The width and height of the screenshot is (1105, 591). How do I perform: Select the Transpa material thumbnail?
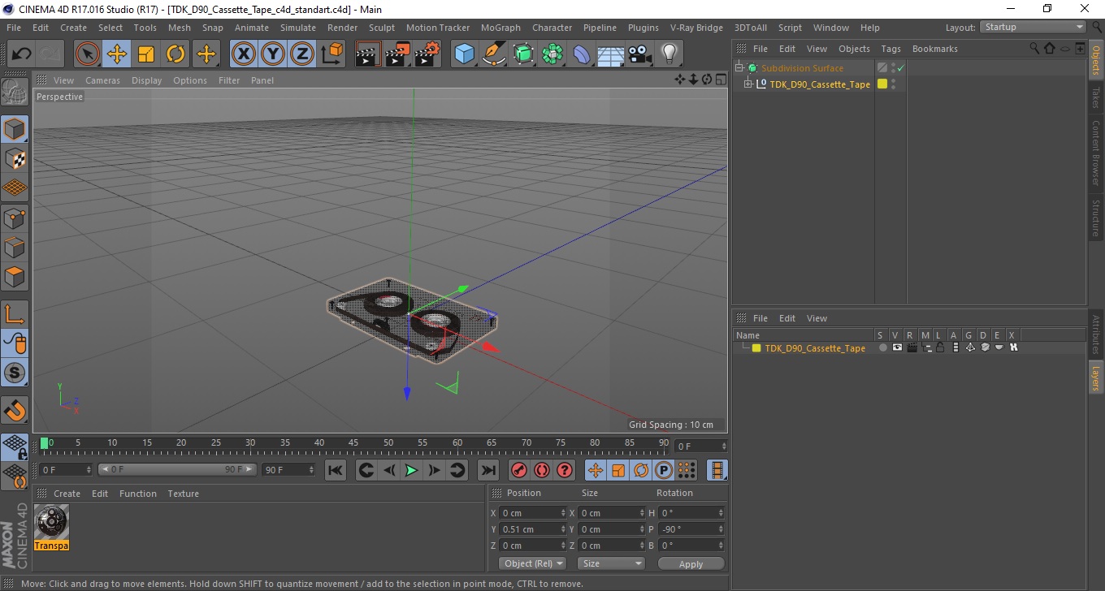tap(52, 521)
